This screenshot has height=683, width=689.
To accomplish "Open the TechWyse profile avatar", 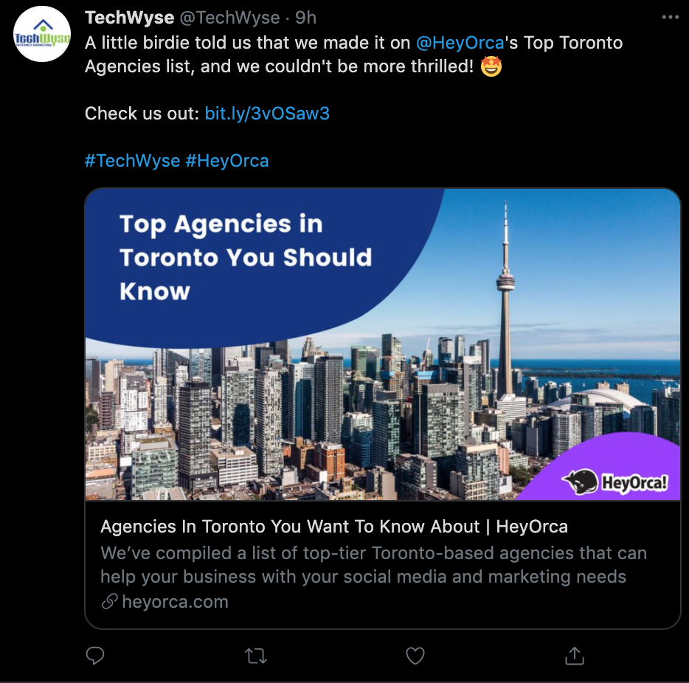I will pyautogui.click(x=42, y=34).
